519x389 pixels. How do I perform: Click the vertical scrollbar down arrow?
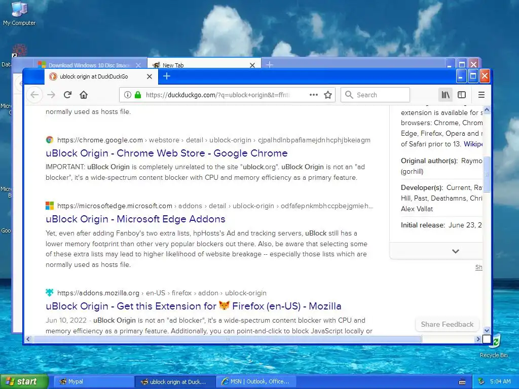[487, 330]
